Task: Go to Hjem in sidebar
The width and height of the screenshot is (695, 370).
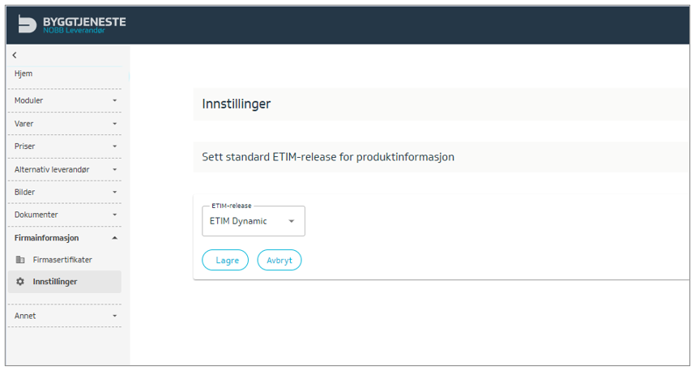Action: pos(23,74)
